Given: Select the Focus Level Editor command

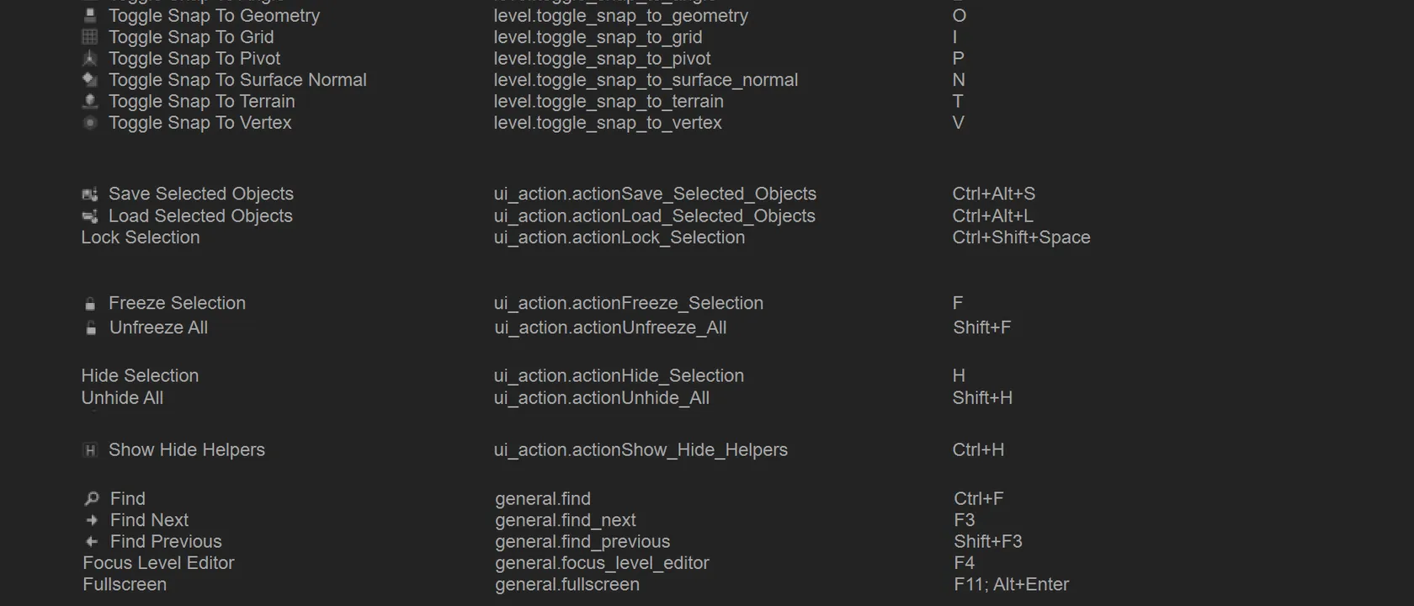Looking at the screenshot, I should click(x=158, y=563).
